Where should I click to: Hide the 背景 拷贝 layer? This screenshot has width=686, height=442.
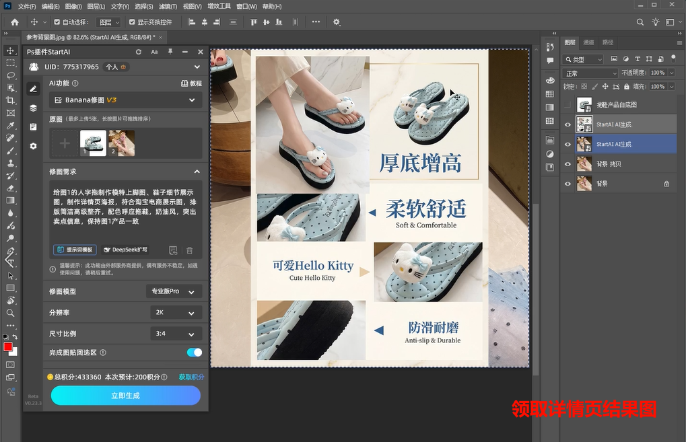click(x=568, y=164)
